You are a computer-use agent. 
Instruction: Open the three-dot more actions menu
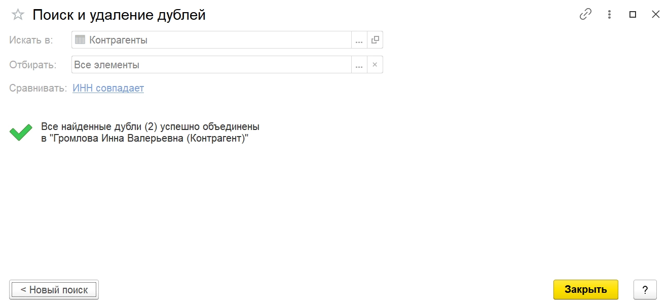(x=609, y=15)
